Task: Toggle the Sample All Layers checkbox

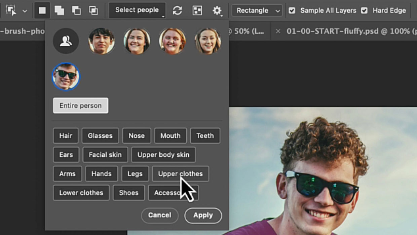Action: click(292, 10)
